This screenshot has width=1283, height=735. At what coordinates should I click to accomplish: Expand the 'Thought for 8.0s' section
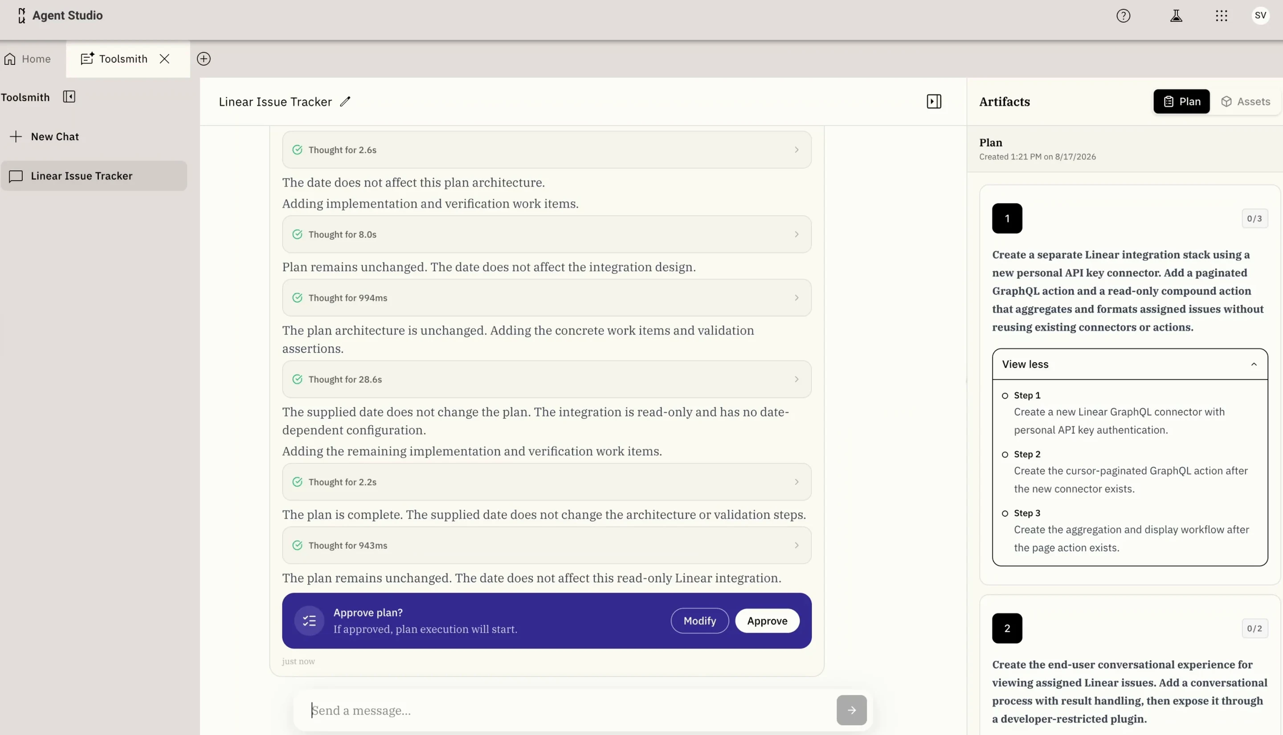click(547, 235)
